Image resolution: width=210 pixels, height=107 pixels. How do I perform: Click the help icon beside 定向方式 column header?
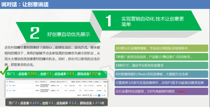coord(46,82)
